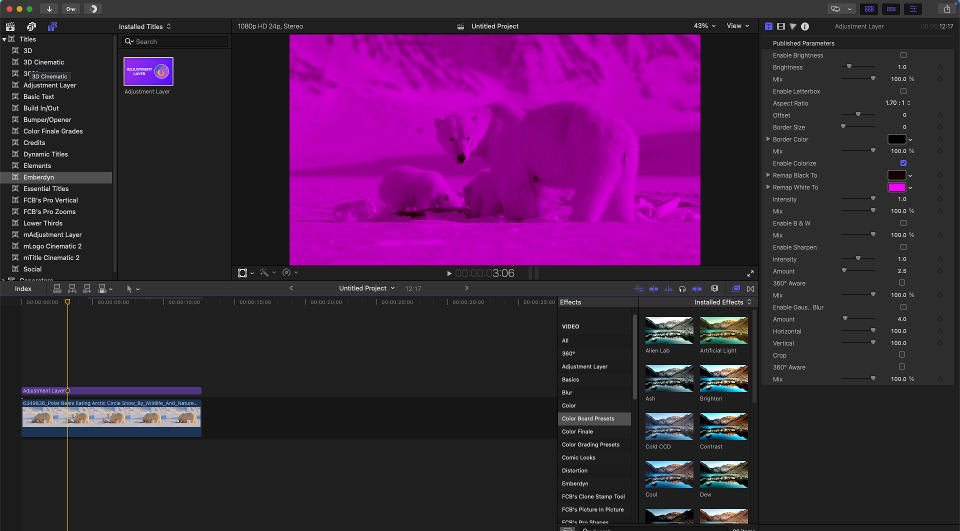This screenshot has width=960, height=531.
Task: Toggle the headphones audio skimming icon
Action: [x=682, y=289]
